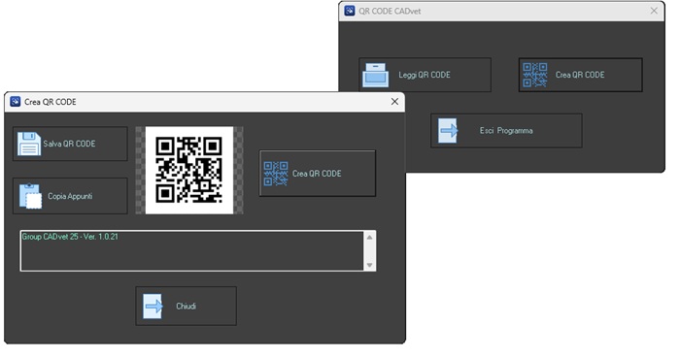Click the exit arrow icon beside Esci Programma
Screen dimensions: 680x358
448,130
